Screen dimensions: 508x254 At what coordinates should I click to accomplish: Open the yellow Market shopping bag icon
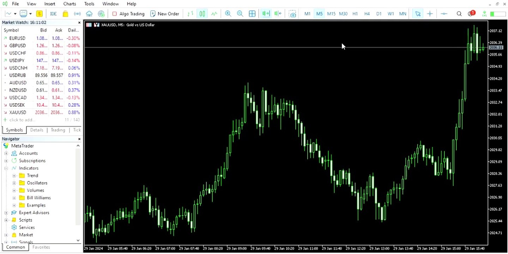coord(65,14)
